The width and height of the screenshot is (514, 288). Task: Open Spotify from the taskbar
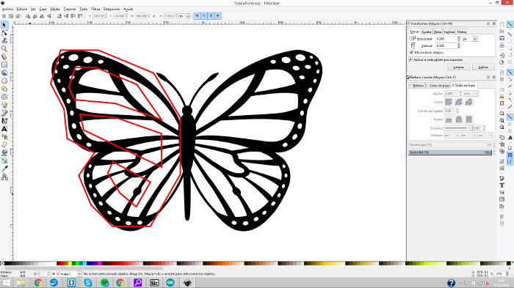104,282
